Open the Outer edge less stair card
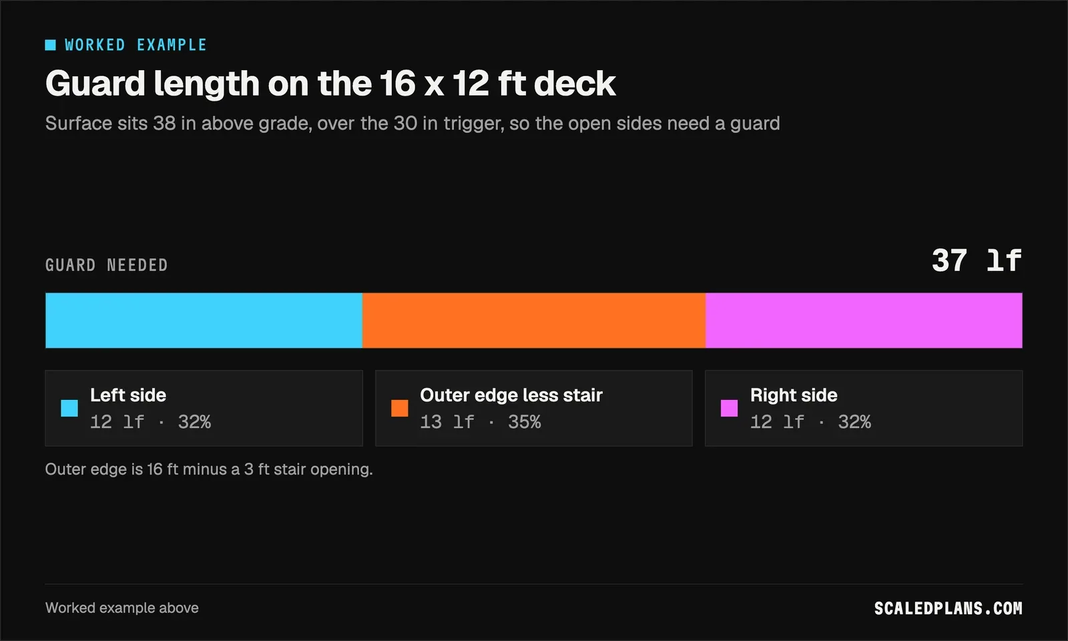 pos(534,408)
